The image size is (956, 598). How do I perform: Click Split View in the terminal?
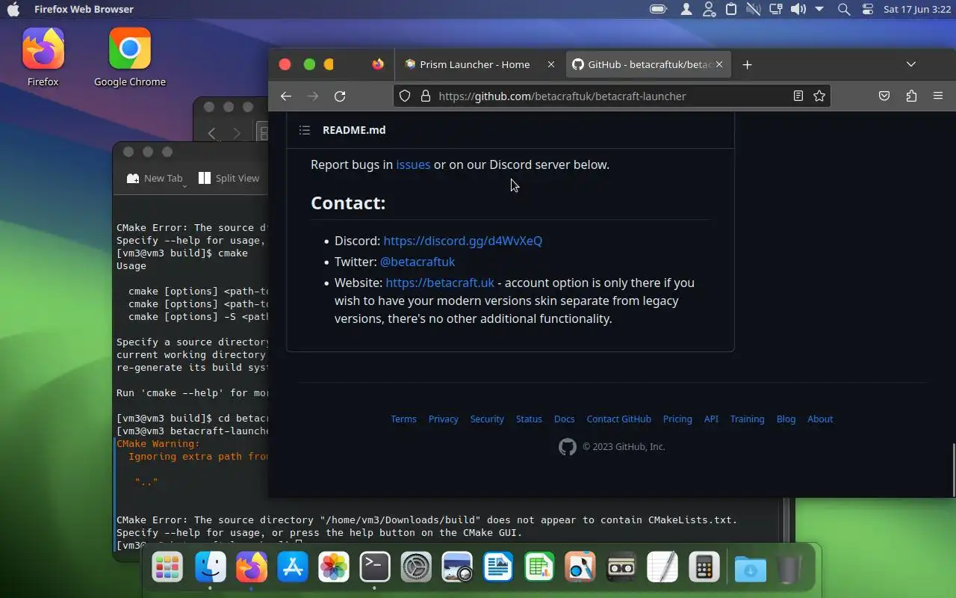pyautogui.click(x=229, y=178)
